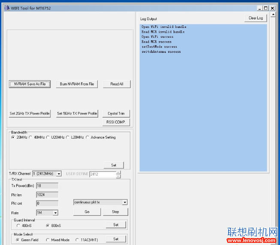Close the WIFI Tool window

click(272, 8)
